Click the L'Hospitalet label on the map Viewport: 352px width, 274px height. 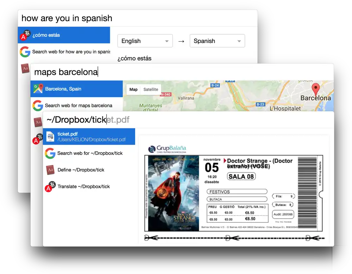point(285,109)
